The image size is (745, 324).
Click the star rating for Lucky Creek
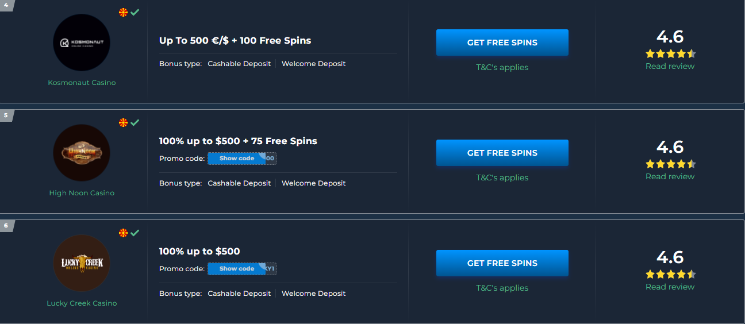pyautogui.click(x=670, y=275)
